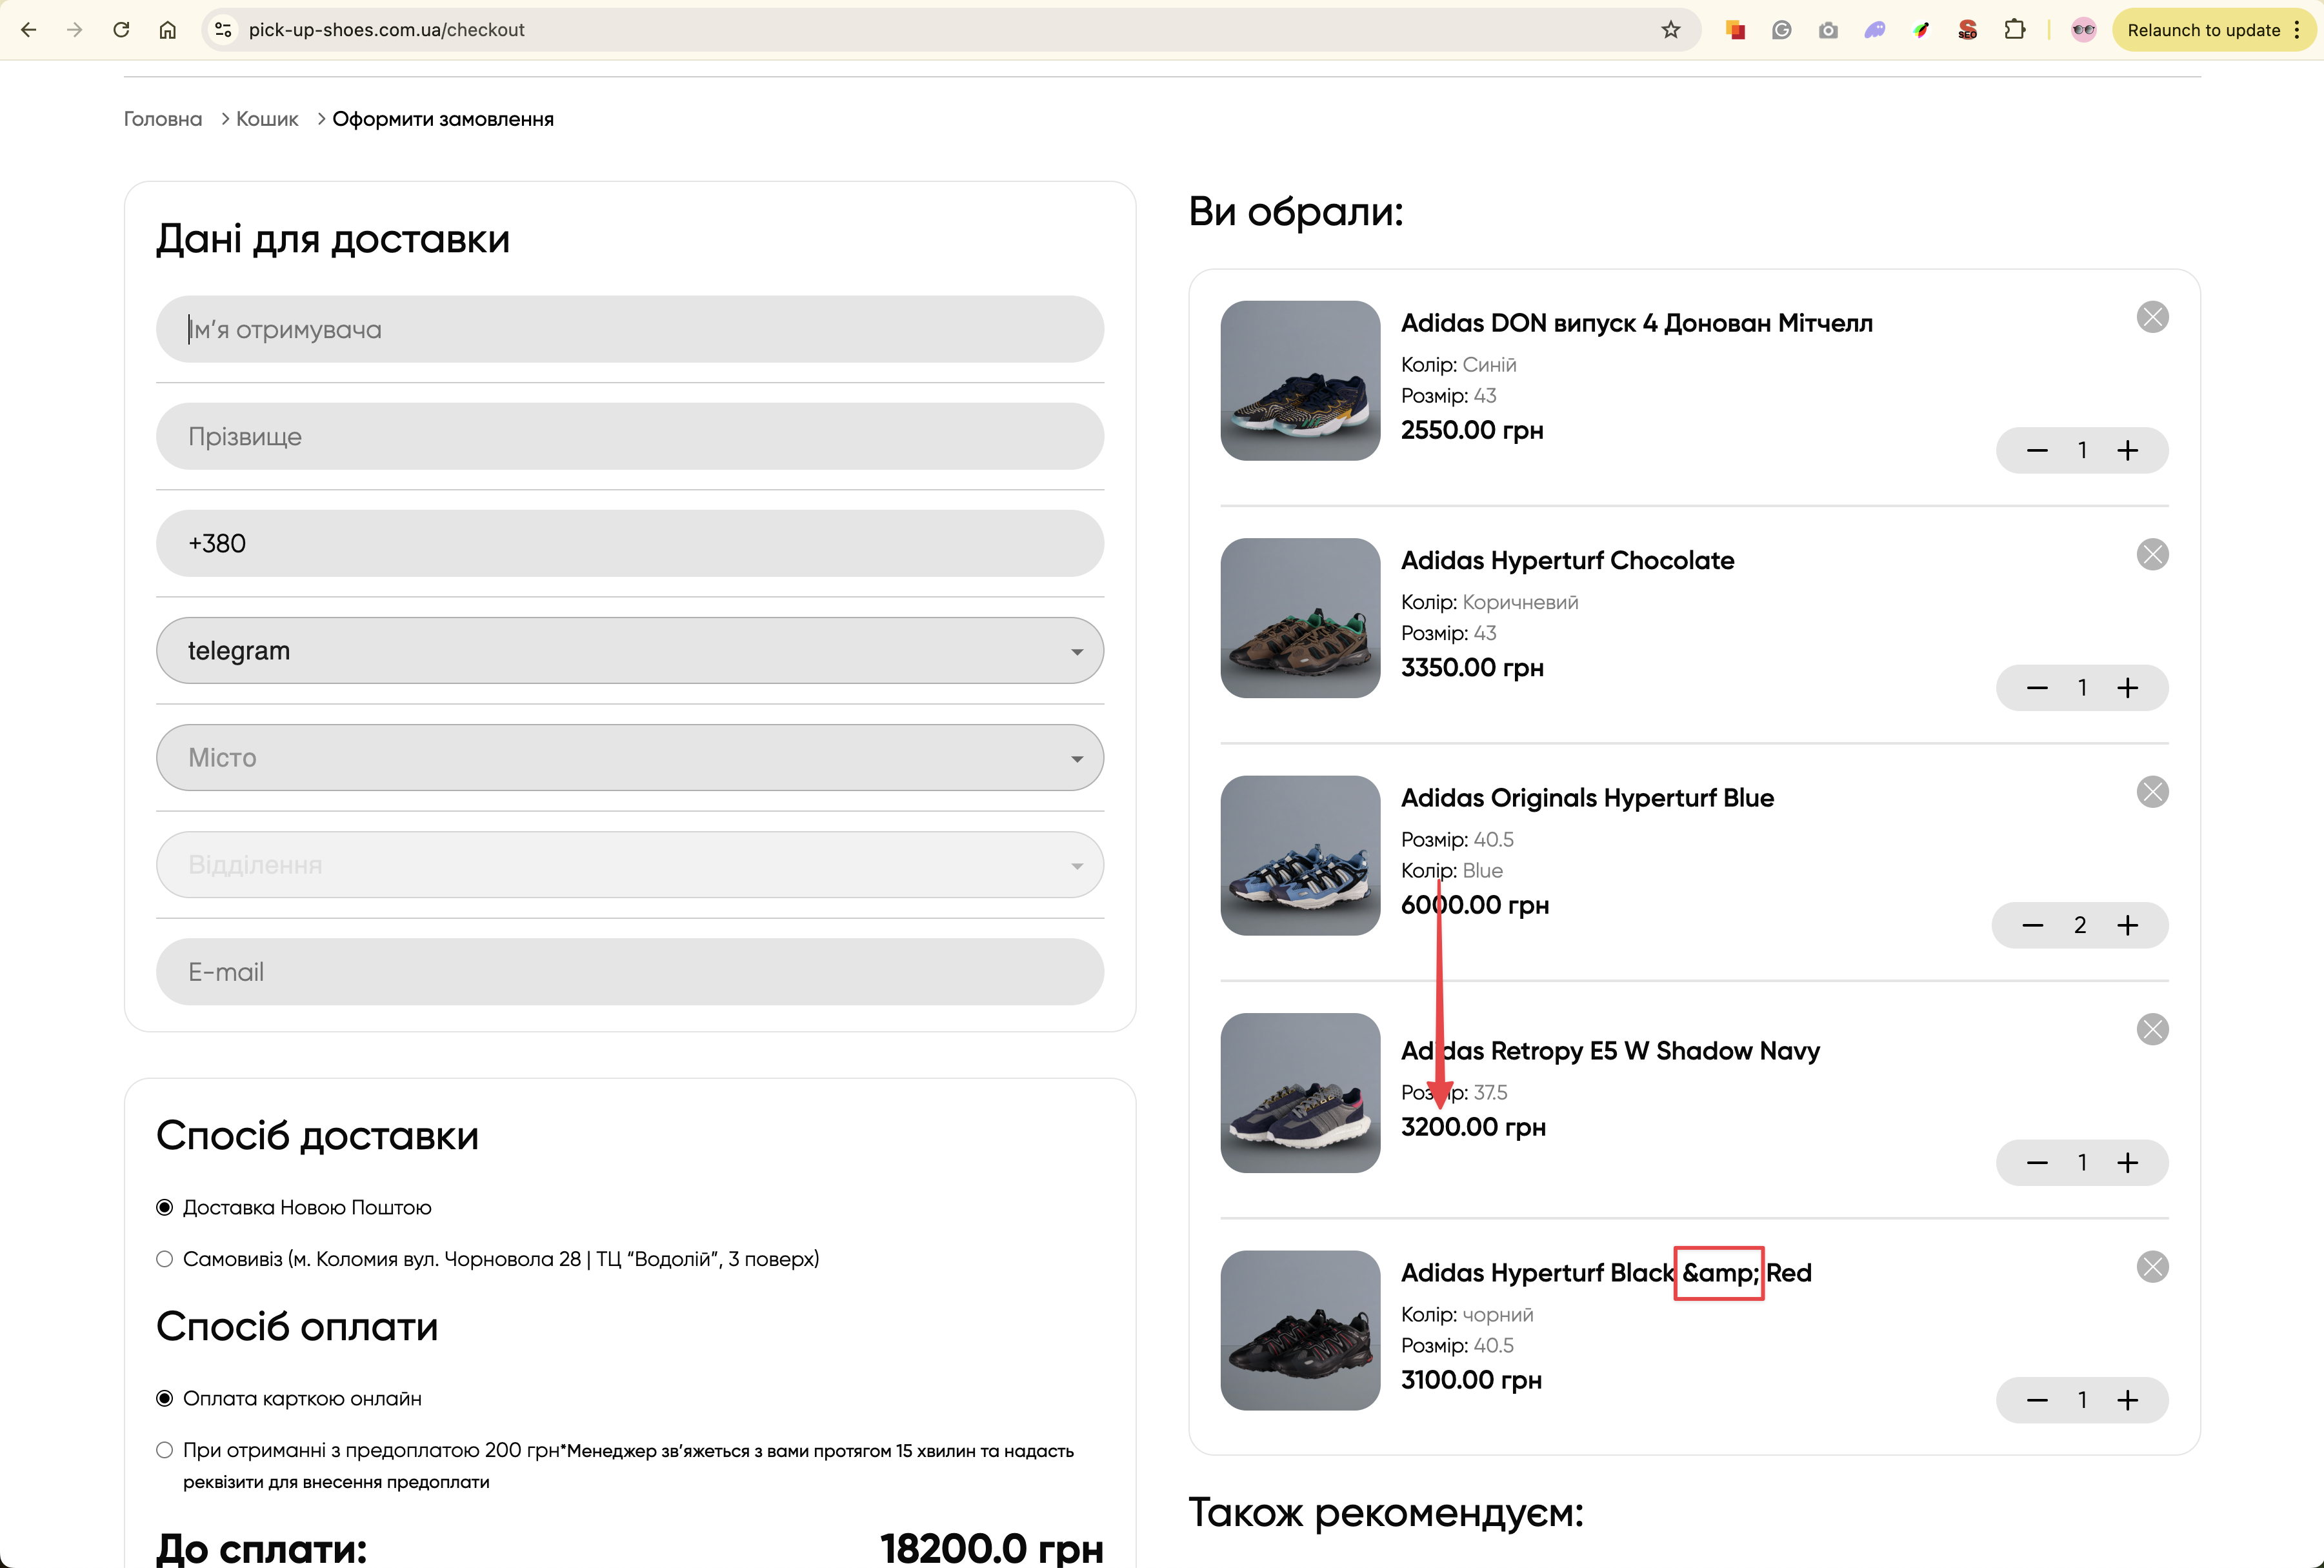2324x1568 pixels.
Task: Remove Adidas Hyperturf Chocolate from cart
Action: pyautogui.click(x=2152, y=554)
